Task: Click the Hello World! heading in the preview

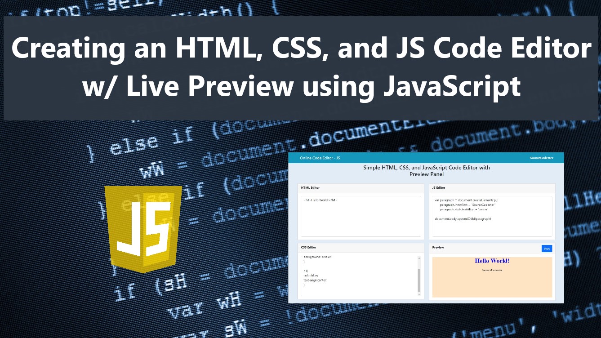Action: pos(492,261)
